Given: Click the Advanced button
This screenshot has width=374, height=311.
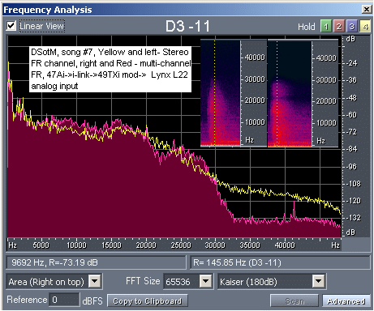Looking at the screenshot, I should tap(346, 300).
